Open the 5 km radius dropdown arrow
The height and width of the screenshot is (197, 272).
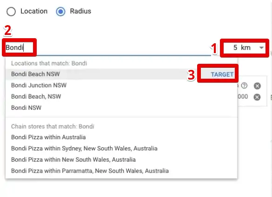point(261,48)
